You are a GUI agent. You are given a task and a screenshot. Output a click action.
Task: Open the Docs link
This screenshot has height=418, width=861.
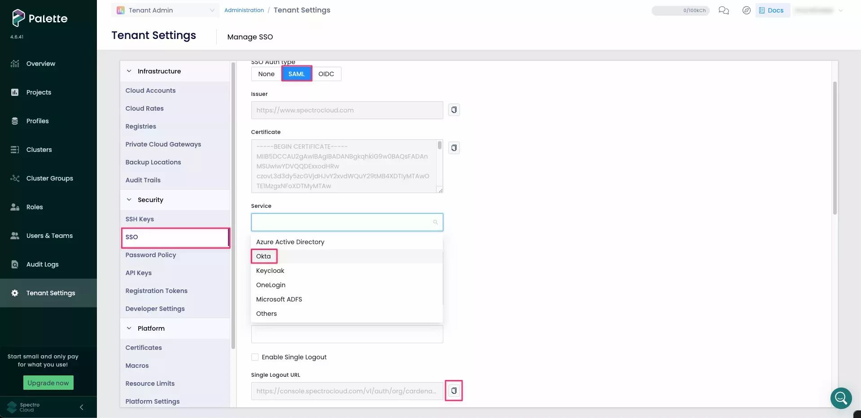[x=773, y=10]
